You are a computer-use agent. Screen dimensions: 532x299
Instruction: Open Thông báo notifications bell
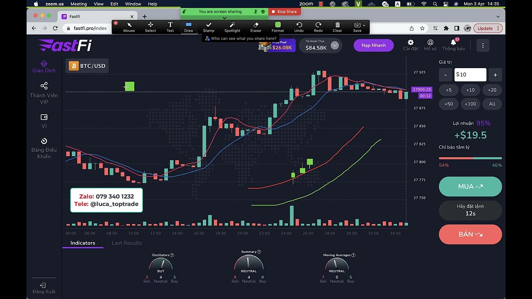click(x=453, y=45)
